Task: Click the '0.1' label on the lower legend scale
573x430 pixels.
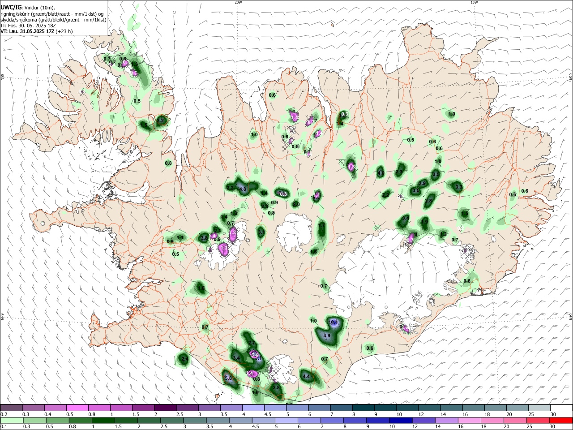Action: click(x=4, y=427)
